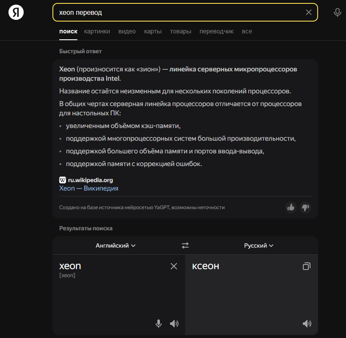Screen dimensions: 346x338
Task: Click the ru.wikipedia.org source label
Action: [x=91, y=180]
